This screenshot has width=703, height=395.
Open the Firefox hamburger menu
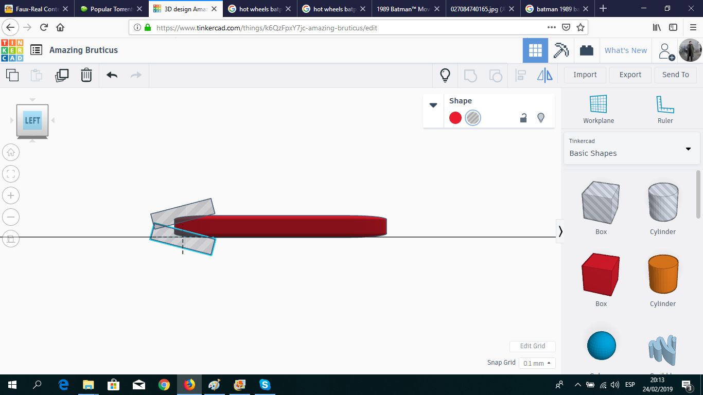click(693, 27)
